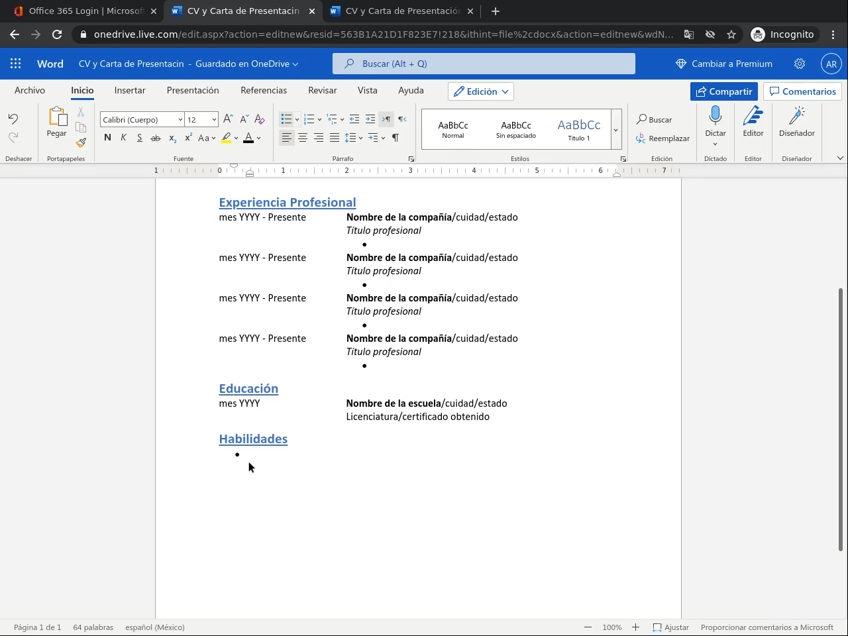Image resolution: width=848 pixels, height=636 pixels.
Task: Open the app launcher grid icon
Action: tap(16, 64)
